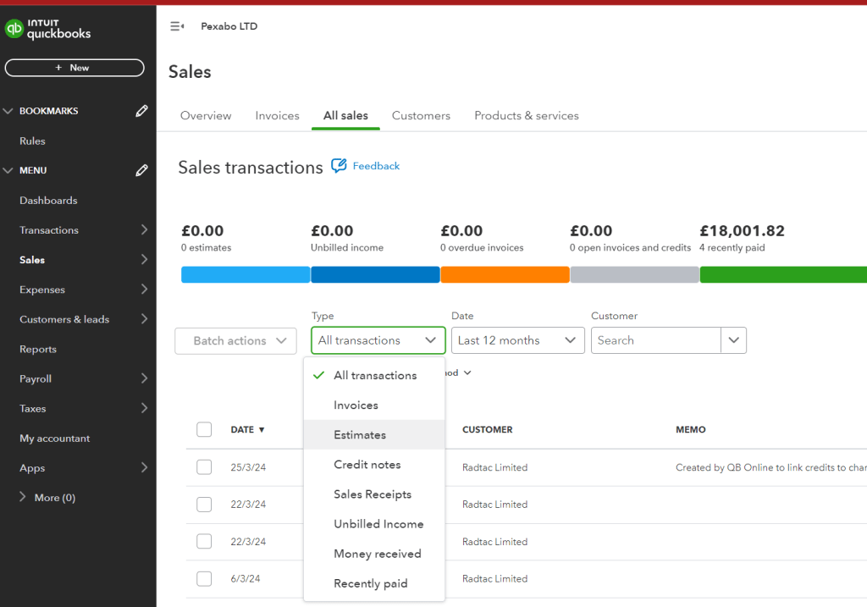Switch to the Customers tab

[421, 115]
